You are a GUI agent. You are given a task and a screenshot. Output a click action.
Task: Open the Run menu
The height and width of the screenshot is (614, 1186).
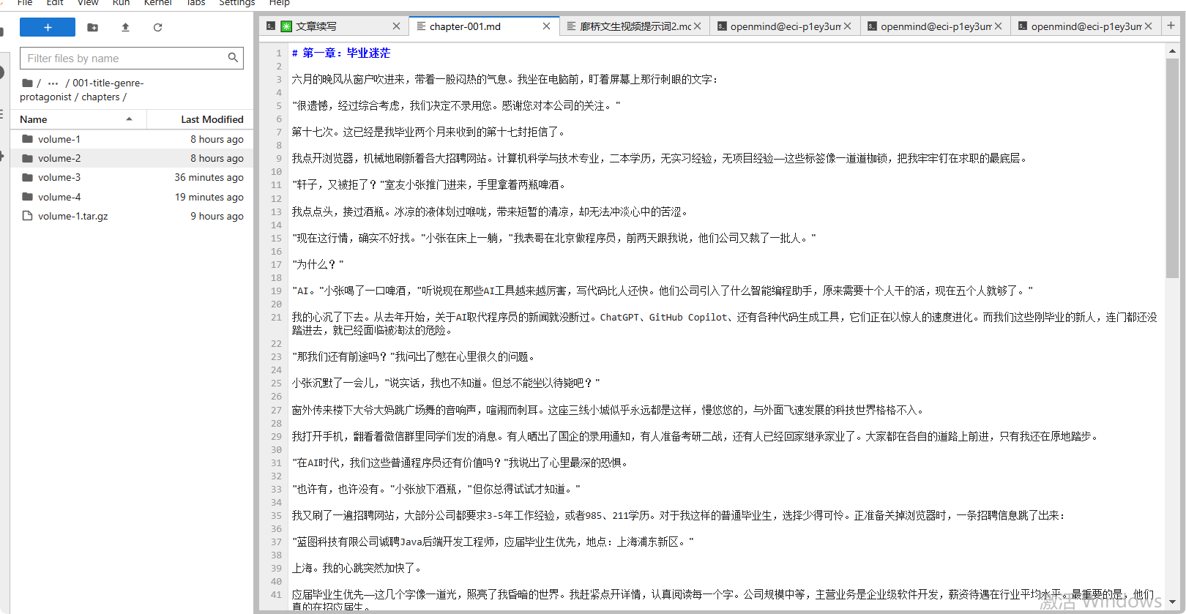tap(121, 3)
